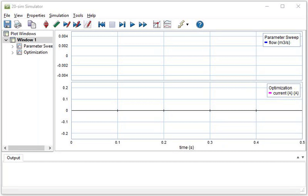Viewport: 308px width, 196px height.
Task: Select Plot Windows in the tree
Action: [x=23, y=34]
